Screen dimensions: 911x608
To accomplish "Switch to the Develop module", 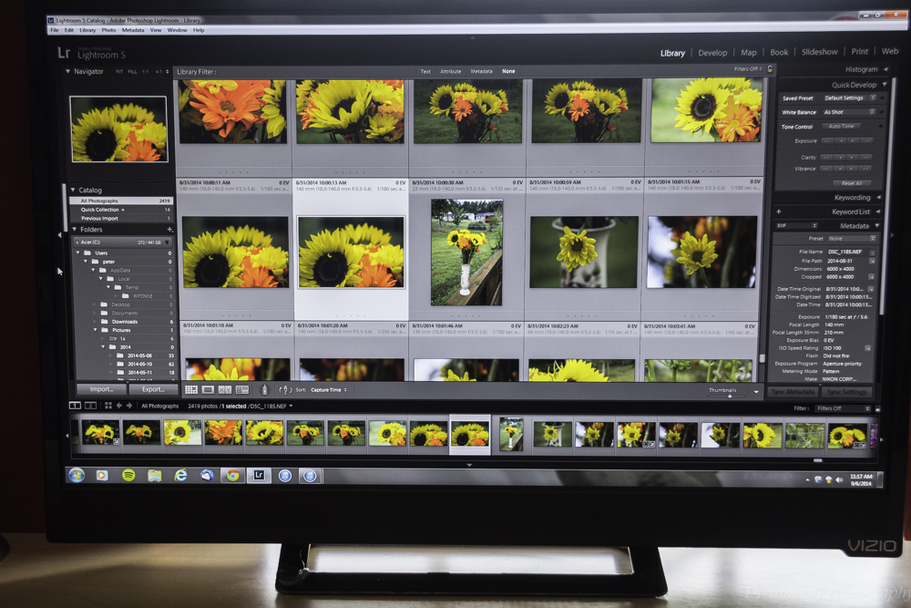I will (712, 53).
